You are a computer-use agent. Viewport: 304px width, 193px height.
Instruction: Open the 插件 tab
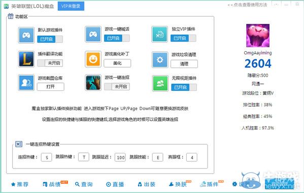point(209,184)
